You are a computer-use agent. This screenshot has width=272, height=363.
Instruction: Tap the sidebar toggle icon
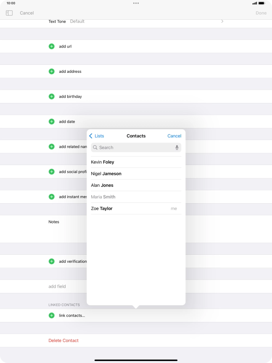coord(9,13)
